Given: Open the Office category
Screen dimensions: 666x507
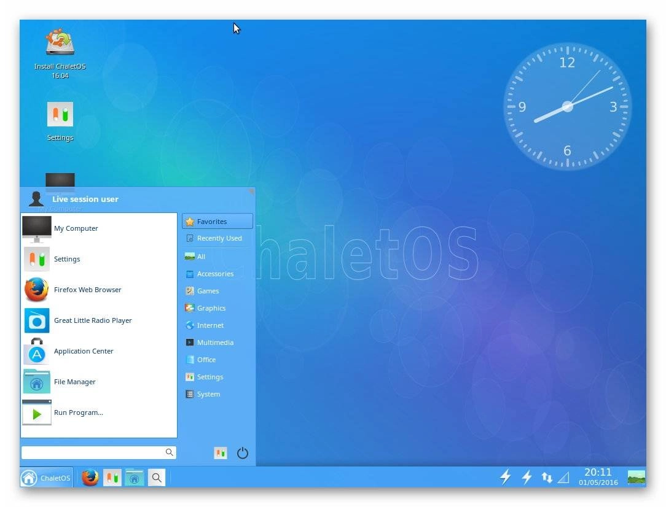Looking at the screenshot, I should click(x=217, y=360).
